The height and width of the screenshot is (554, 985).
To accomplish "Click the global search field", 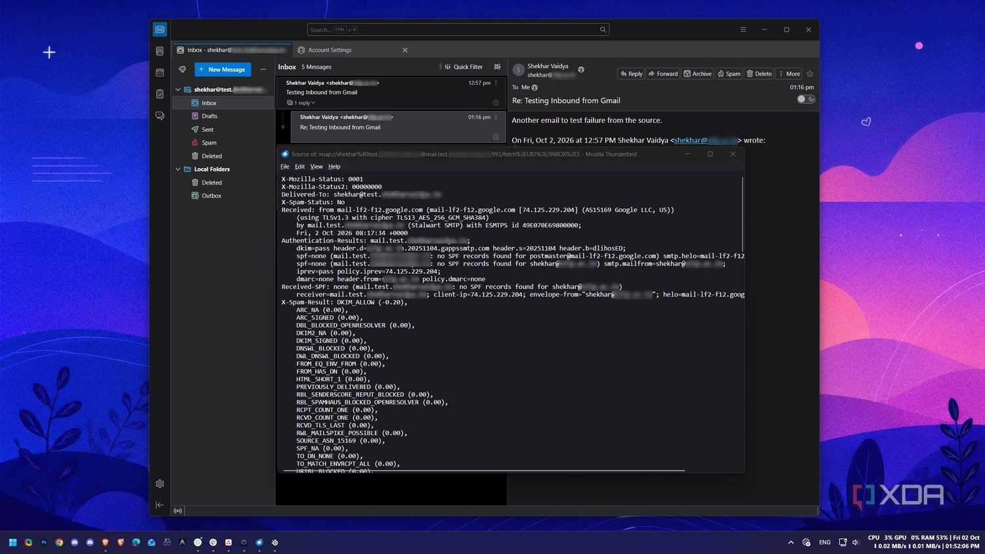I will coord(458,30).
